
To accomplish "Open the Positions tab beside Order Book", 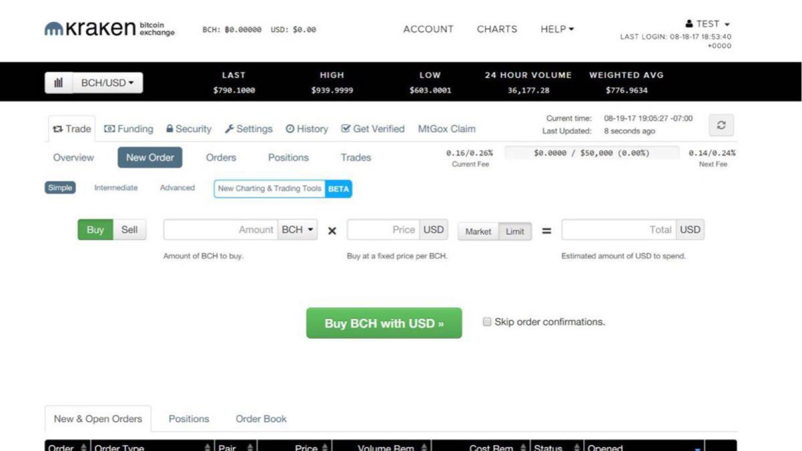I will 189,418.
